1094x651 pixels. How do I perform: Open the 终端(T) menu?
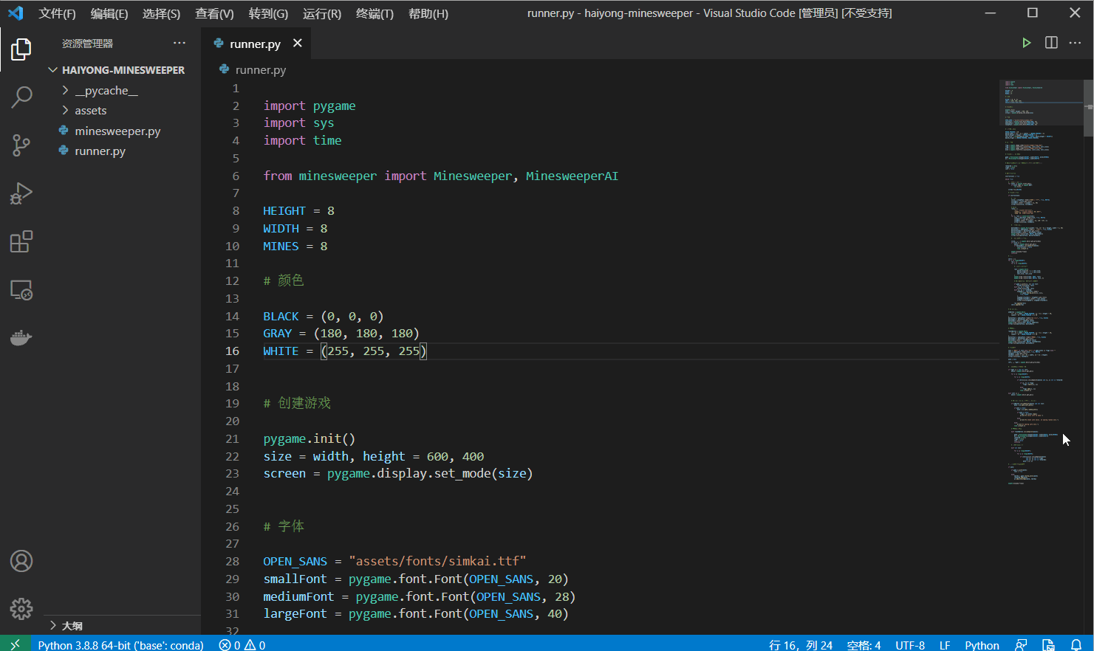coord(375,13)
